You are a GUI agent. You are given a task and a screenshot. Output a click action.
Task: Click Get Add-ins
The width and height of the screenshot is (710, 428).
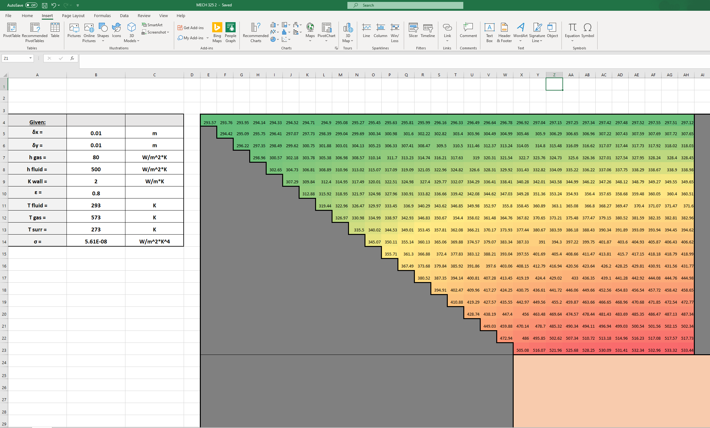(x=191, y=28)
